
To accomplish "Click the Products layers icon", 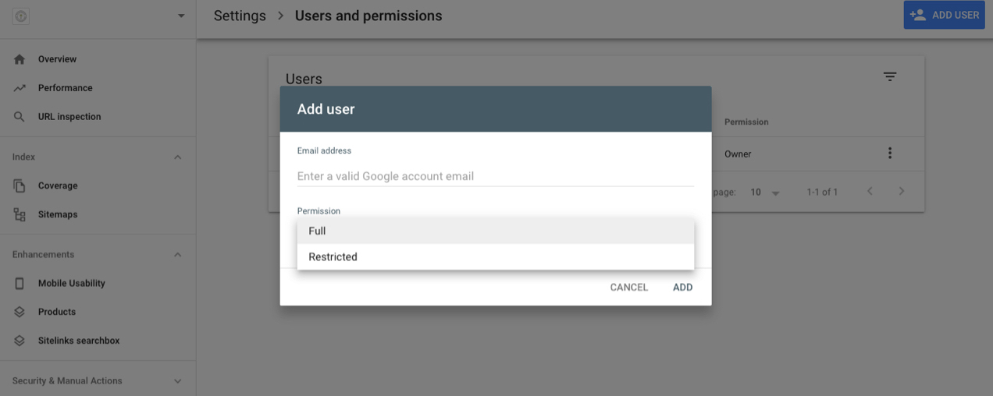I will pyautogui.click(x=20, y=312).
